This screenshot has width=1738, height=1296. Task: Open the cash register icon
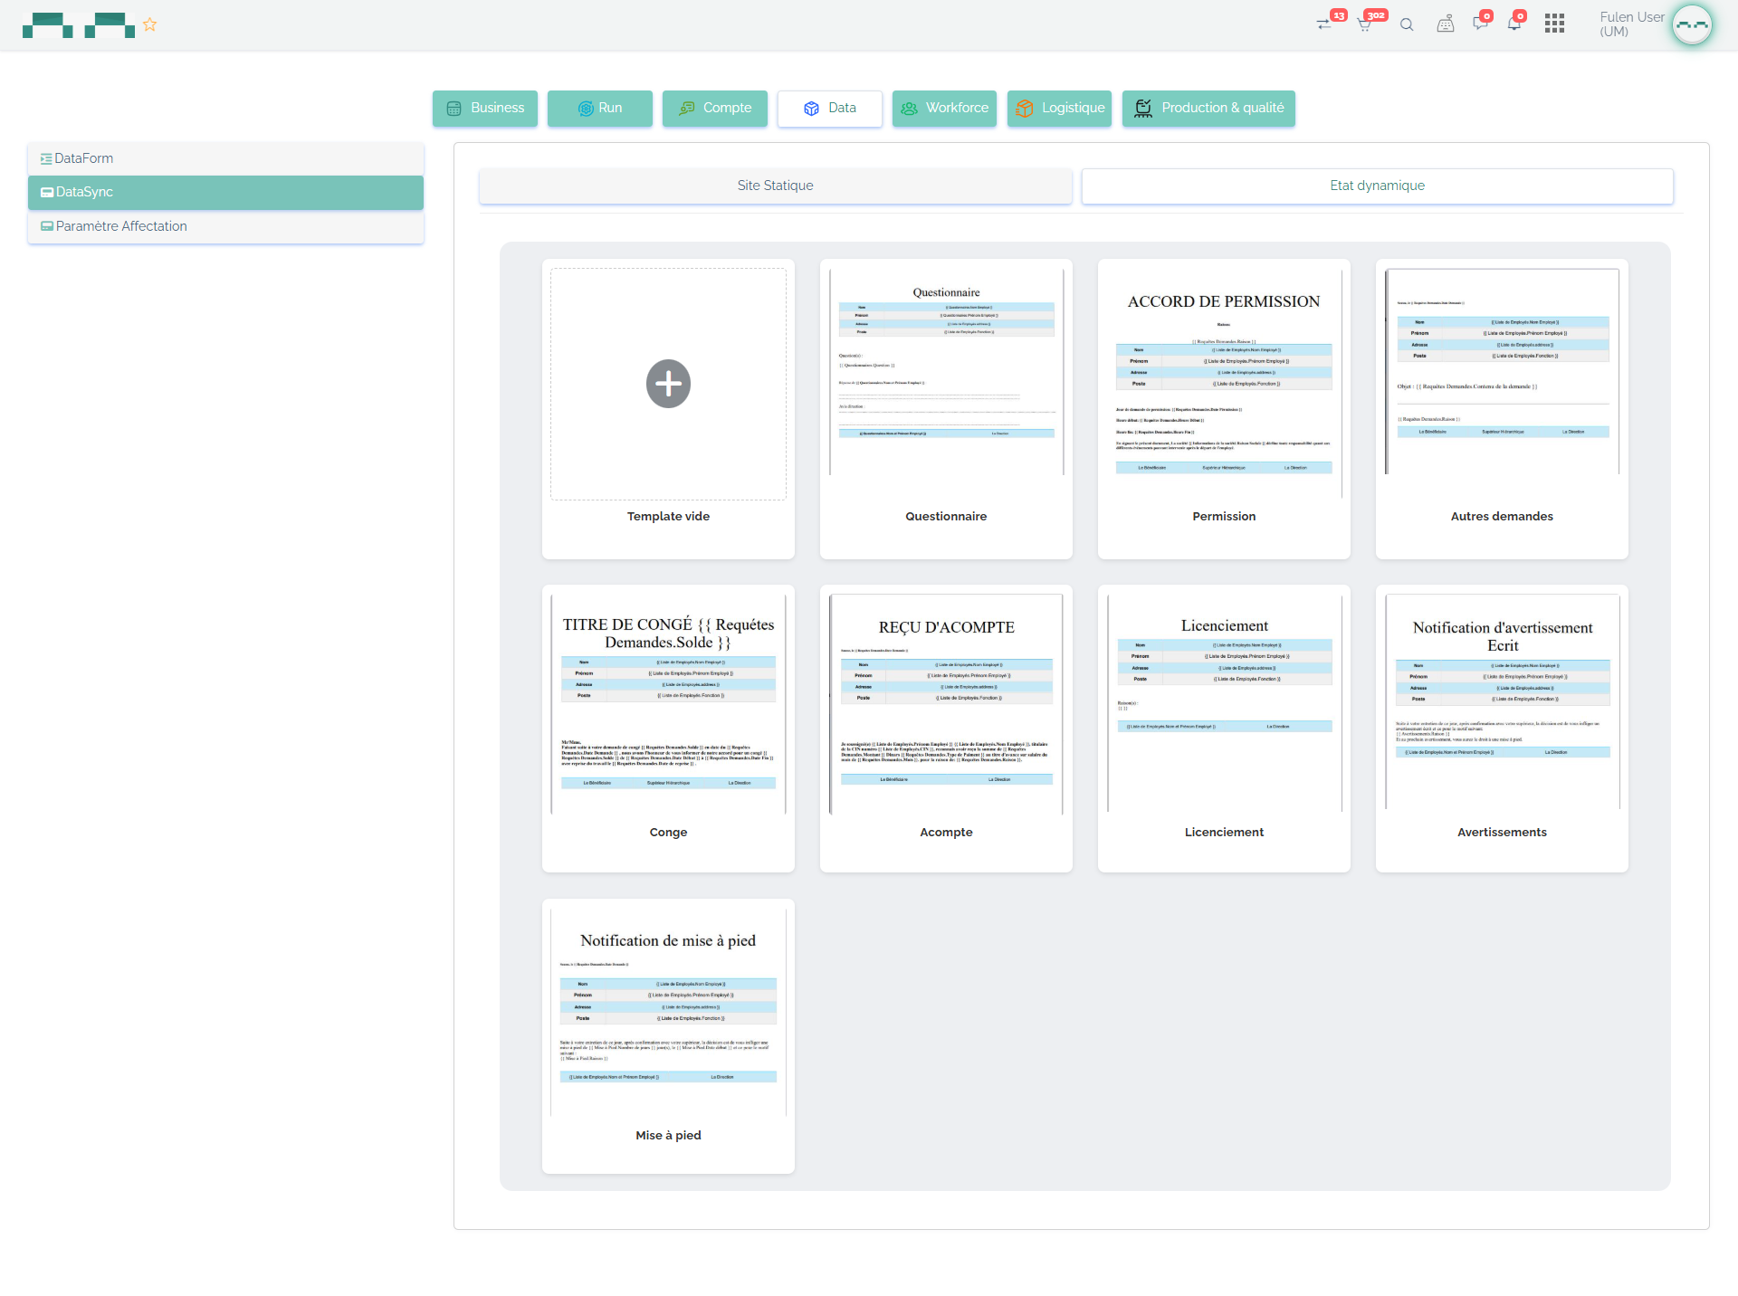click(1445, 24)
